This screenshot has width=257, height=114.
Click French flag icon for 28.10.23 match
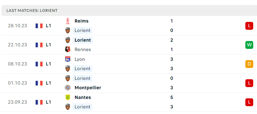point(39,26)
